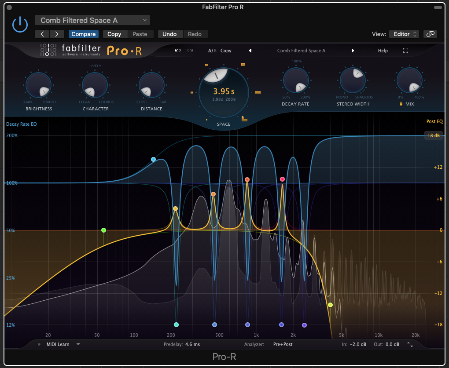Enable the Compare button
The width and height of the screenshot is (449, 368).
(x=83, y=34)
